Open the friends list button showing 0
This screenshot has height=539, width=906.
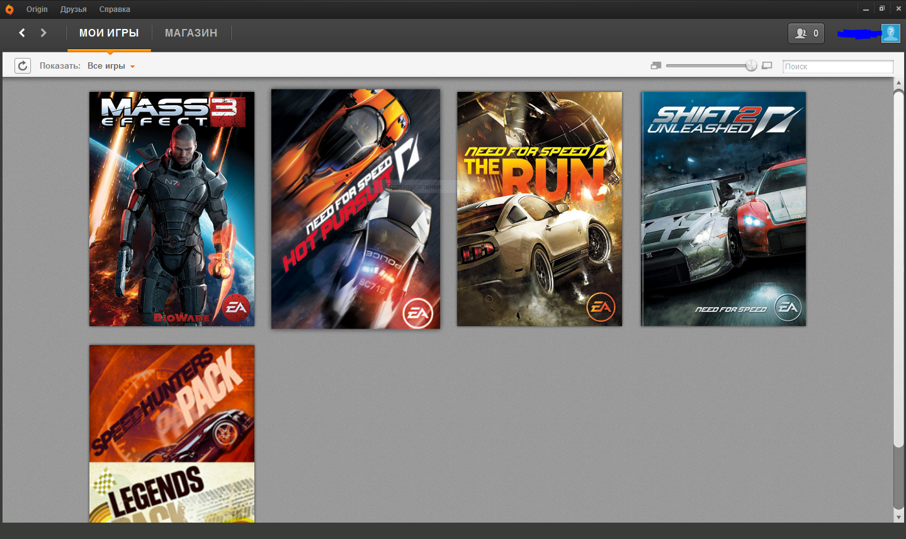(807, 33)
